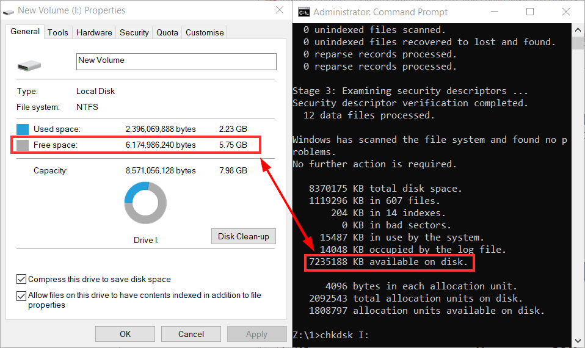
Task: Click '0 KB in bad sectors' line
Action: [396, 225]
